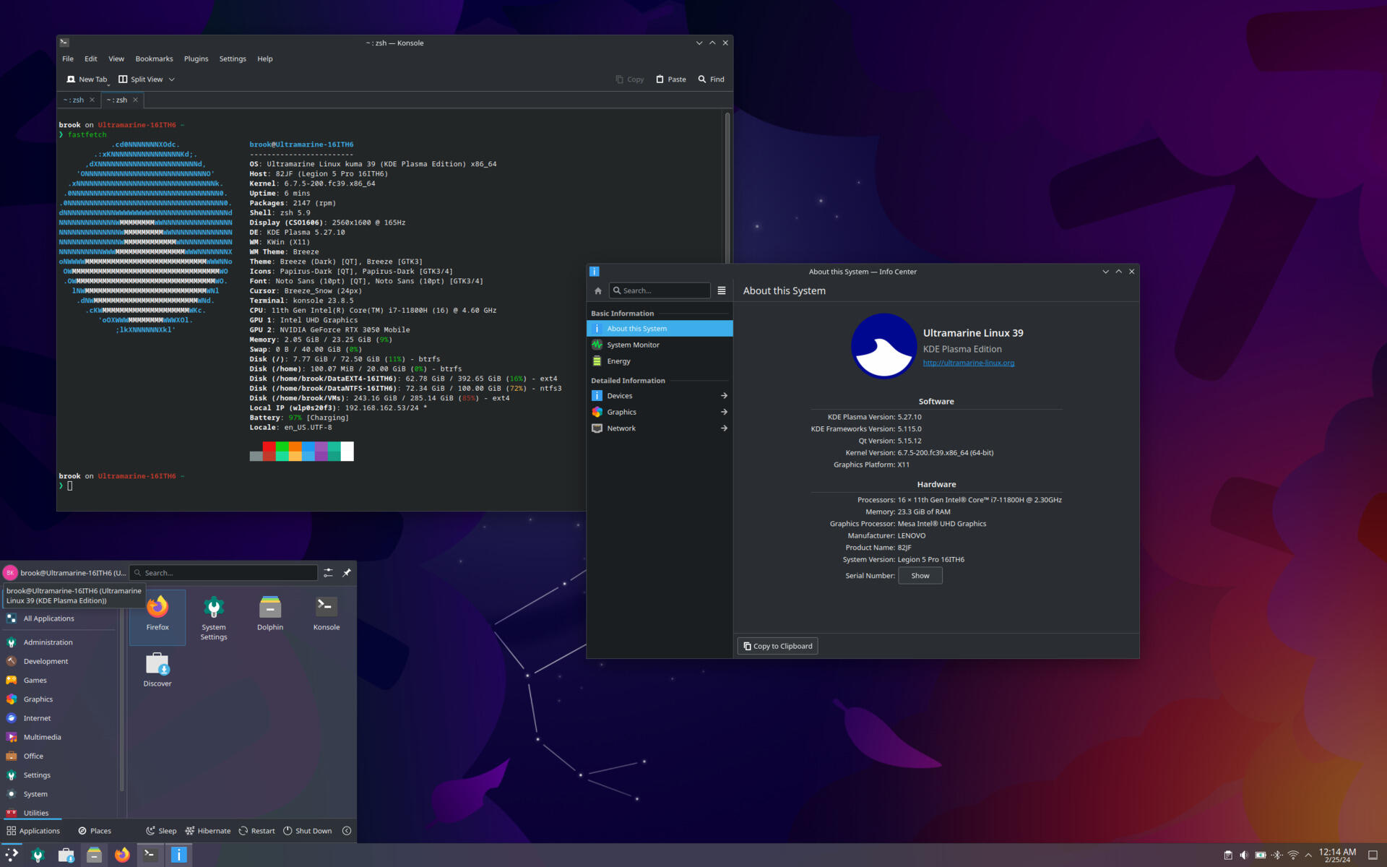Open the application launcher on the taskbar
The height and width of the screenshot is (867, 1387).
pos(12,855)
